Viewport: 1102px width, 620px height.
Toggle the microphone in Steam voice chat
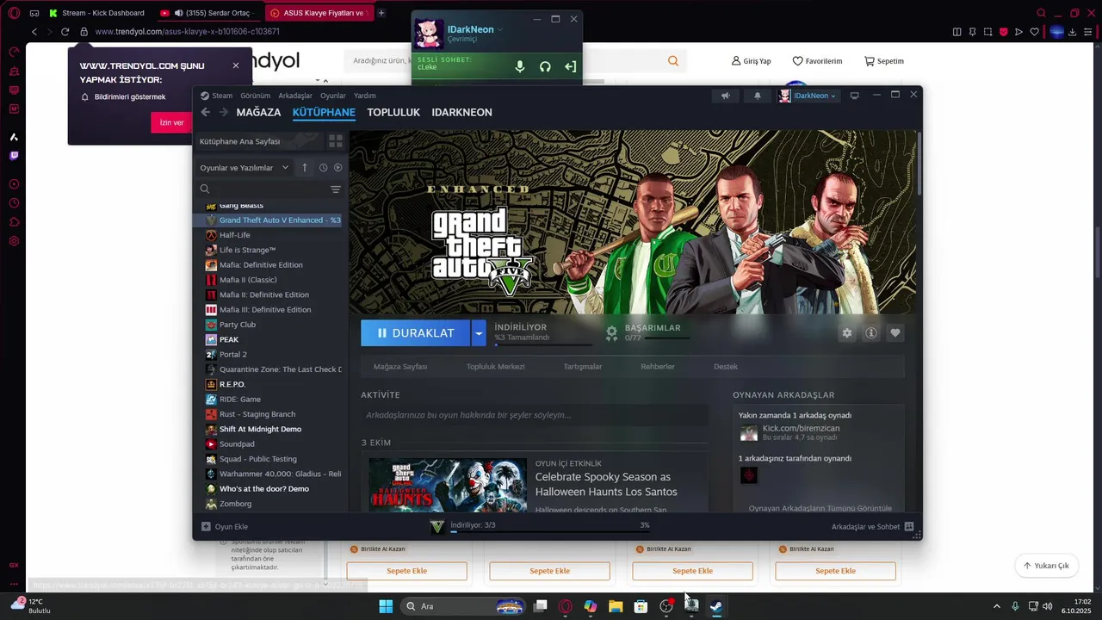coord(520,66)
